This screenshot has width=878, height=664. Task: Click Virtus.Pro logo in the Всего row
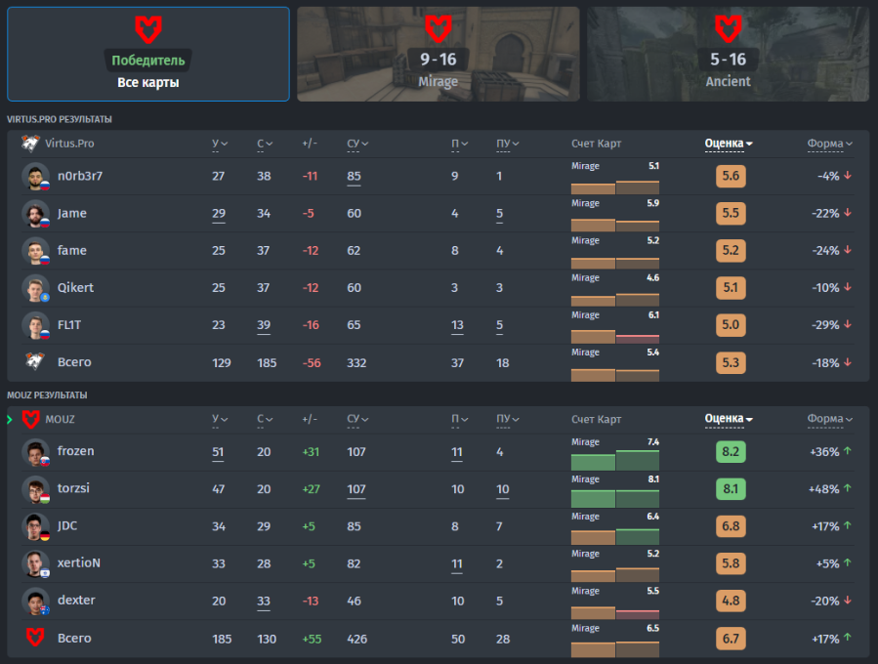(x=35, y=361)
